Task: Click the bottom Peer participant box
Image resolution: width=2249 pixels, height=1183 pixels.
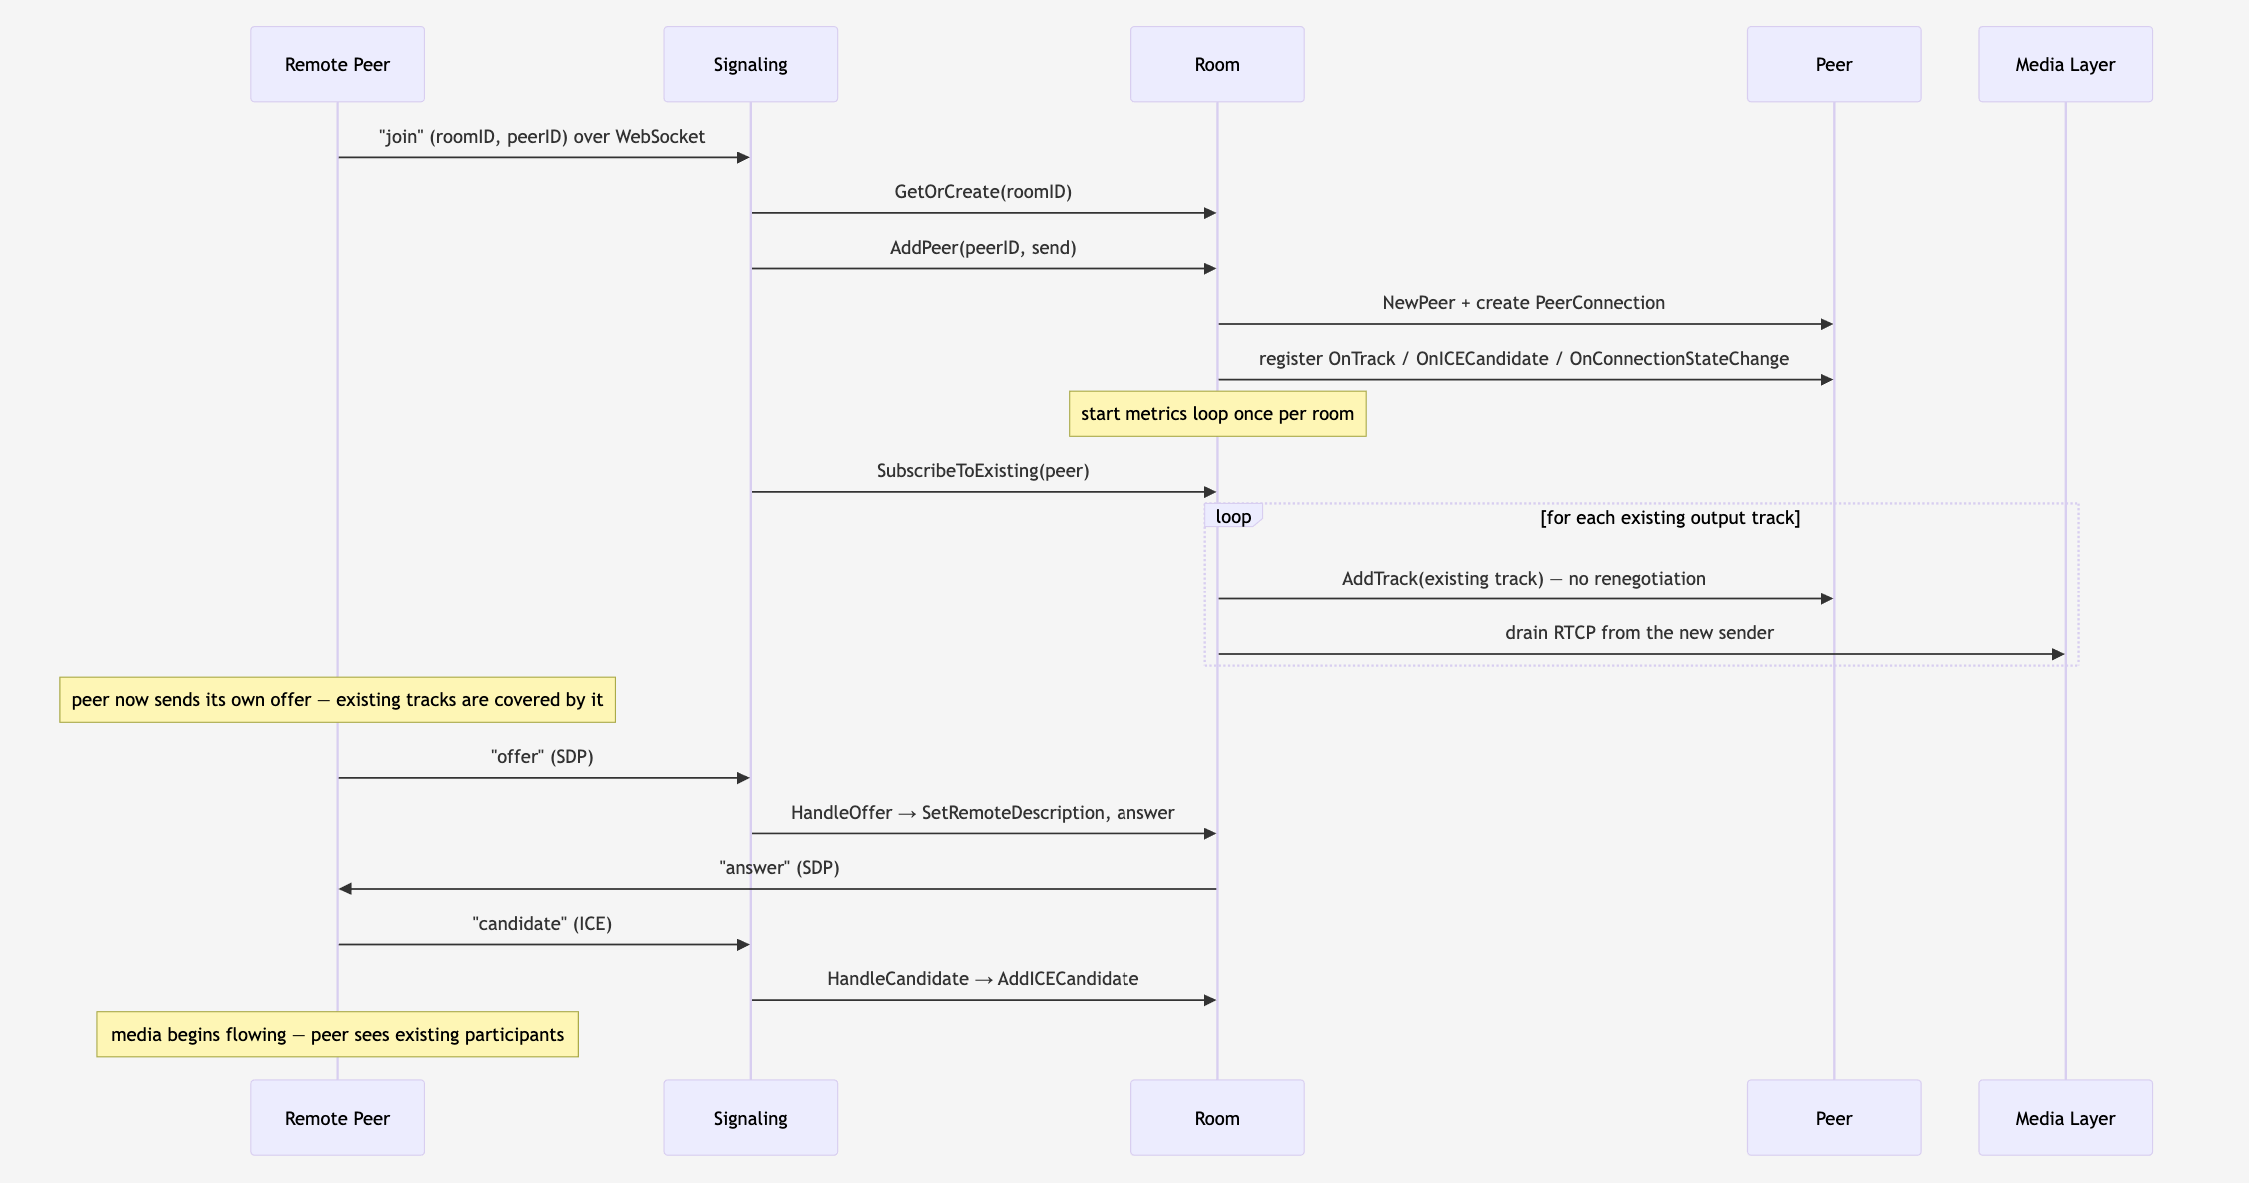Action: coord(1834,1118)
